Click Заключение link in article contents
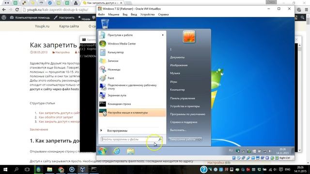 pos(39,130)
